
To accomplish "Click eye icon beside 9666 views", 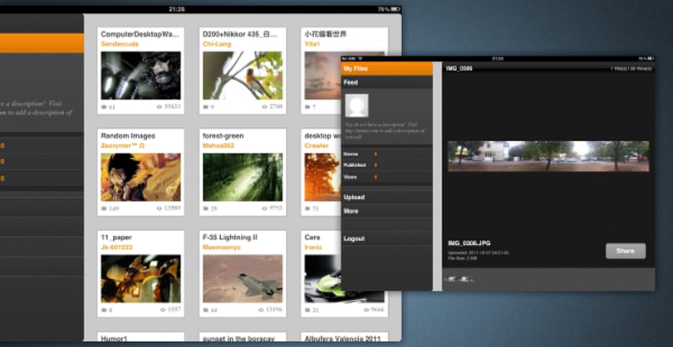I will 366,310.
